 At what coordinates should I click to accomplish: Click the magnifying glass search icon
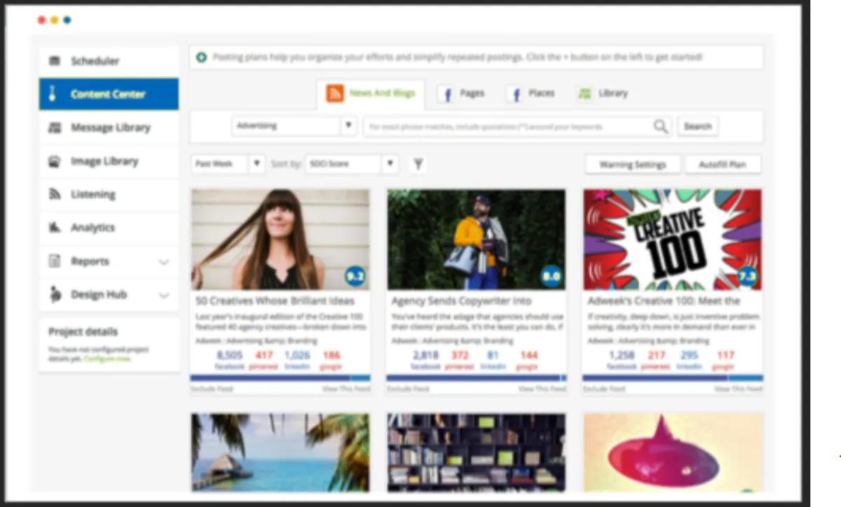661,126
